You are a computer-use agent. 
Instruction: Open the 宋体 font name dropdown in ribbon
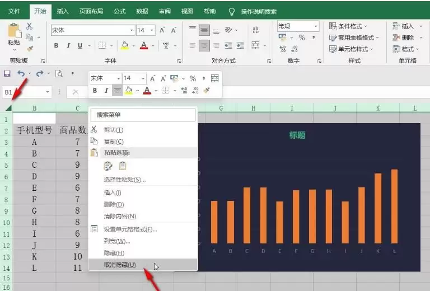point(132,30)
